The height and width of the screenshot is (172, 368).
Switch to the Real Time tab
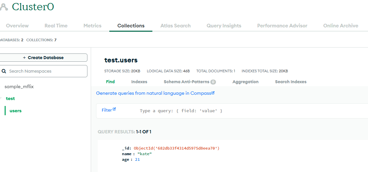(56, 26)
